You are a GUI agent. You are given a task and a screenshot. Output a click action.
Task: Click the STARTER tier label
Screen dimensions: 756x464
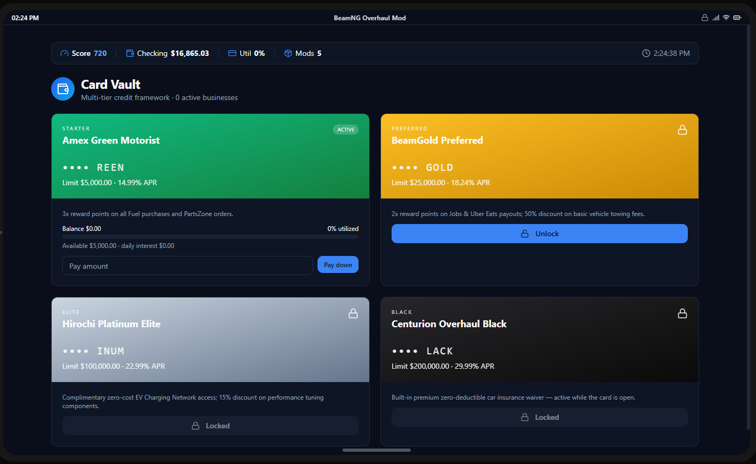click(76, 129)
